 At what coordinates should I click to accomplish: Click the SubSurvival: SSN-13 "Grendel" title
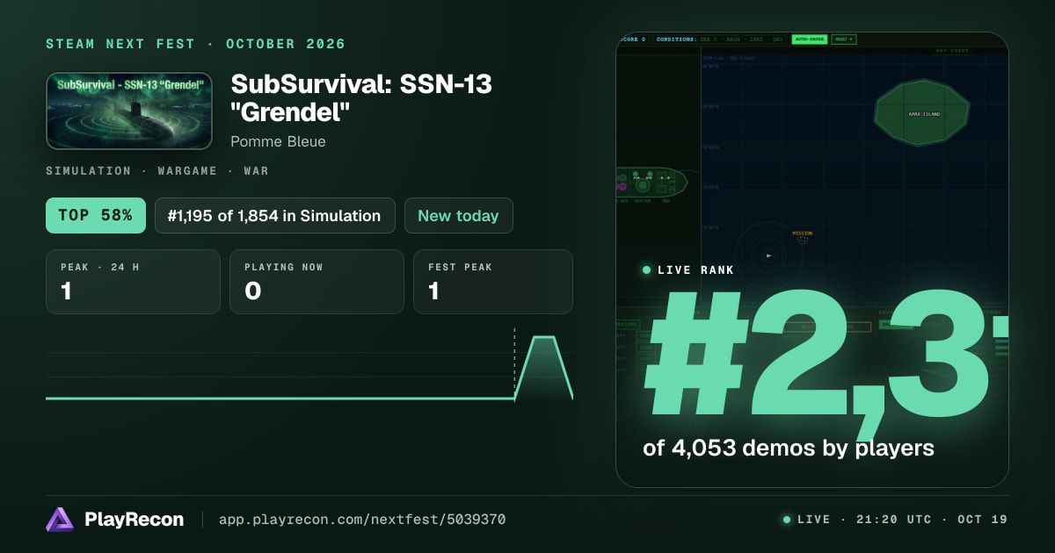tap(361, 98)
